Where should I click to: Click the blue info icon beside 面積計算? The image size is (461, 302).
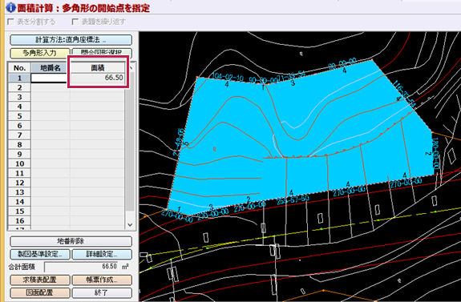tap(11, 7)
